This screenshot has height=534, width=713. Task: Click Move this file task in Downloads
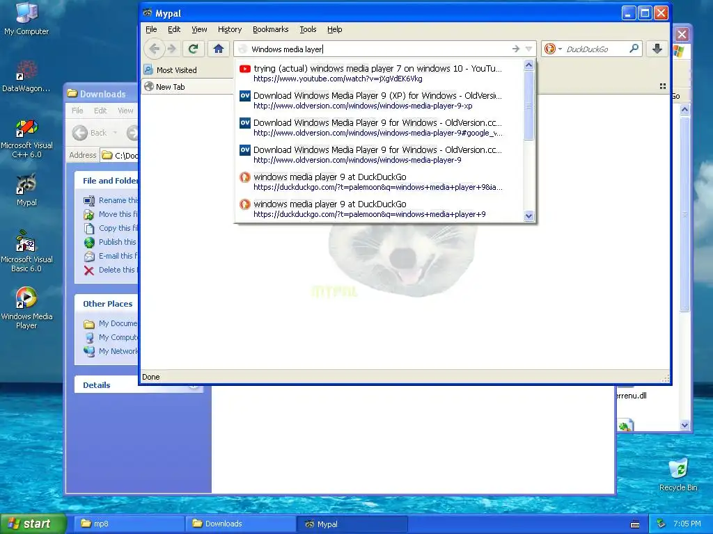click(111, 214)
